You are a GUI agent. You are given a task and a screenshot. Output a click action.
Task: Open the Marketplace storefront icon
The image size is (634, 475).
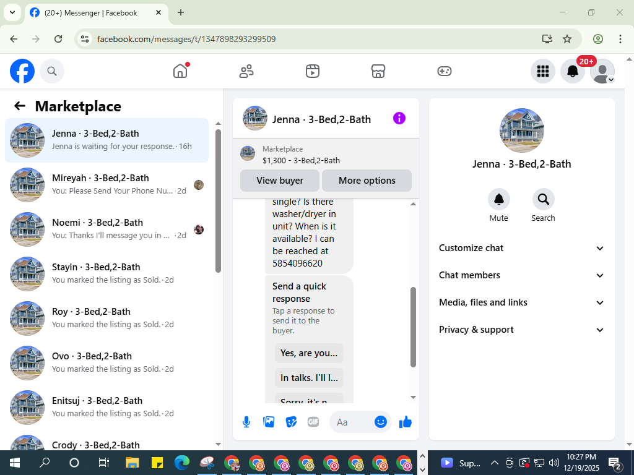[378, 71]
